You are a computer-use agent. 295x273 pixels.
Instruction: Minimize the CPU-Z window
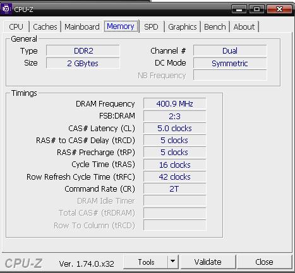(x=239, y=9)
